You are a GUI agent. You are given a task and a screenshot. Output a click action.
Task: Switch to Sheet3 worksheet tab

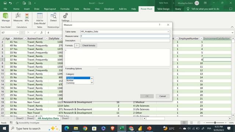pos(20,118)
